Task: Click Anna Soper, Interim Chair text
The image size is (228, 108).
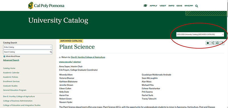Action: (71, 67)
